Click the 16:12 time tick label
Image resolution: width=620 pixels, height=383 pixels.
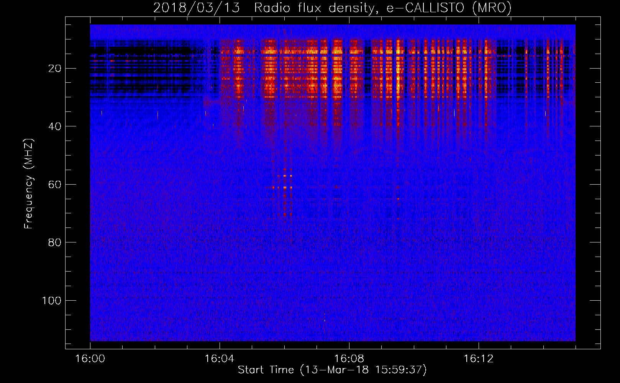479,359
